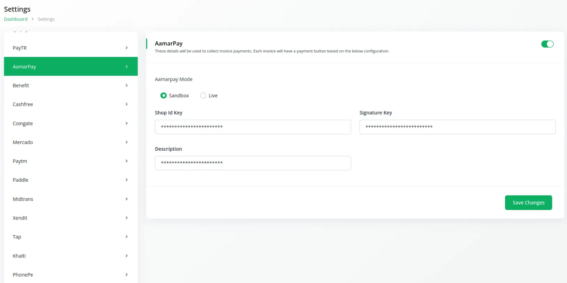Open the Cashfree settings menu item

[71, 104]
